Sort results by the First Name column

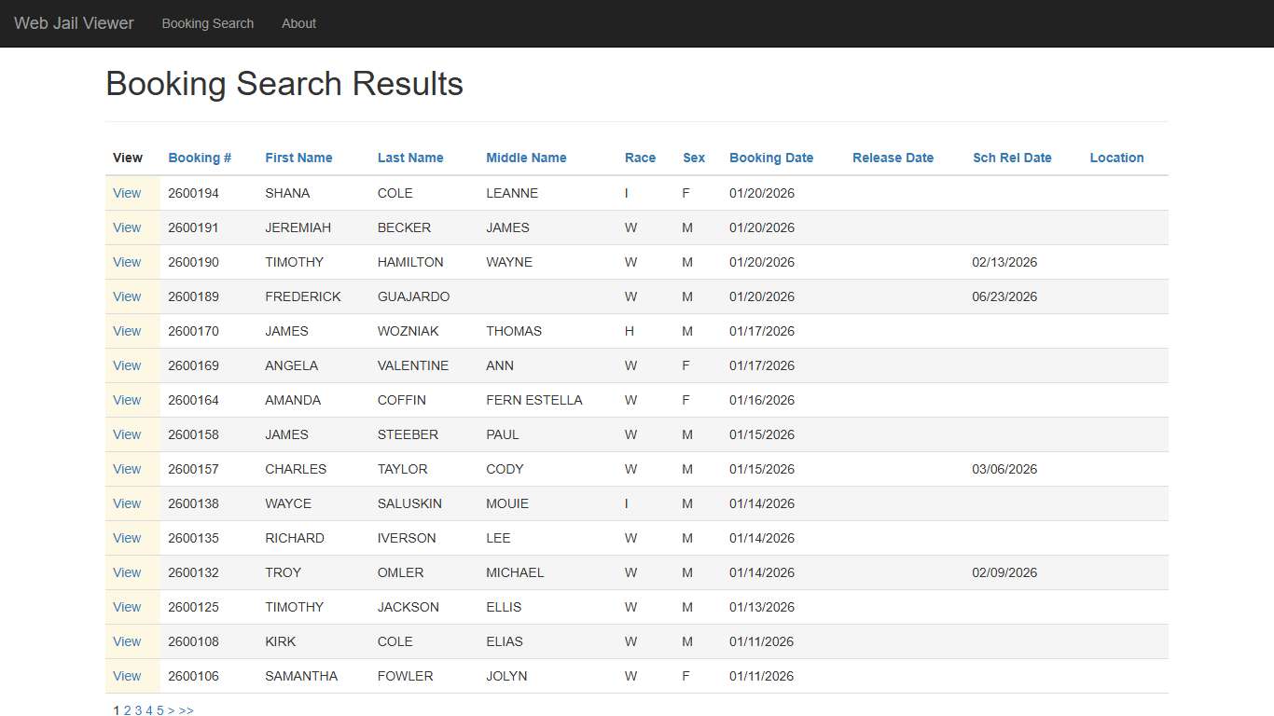click(298, 158)
